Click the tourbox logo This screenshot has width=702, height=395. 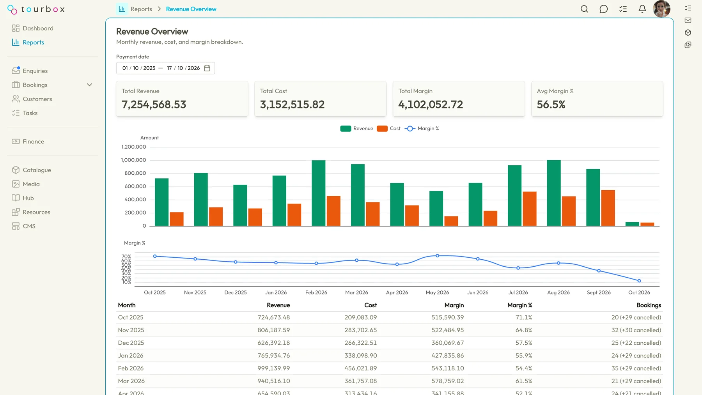click(36, 9)
